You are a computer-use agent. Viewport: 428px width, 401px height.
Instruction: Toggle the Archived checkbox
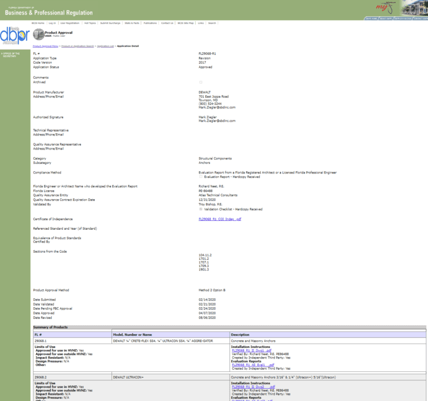pyautogui.click(x=201, y=82)
